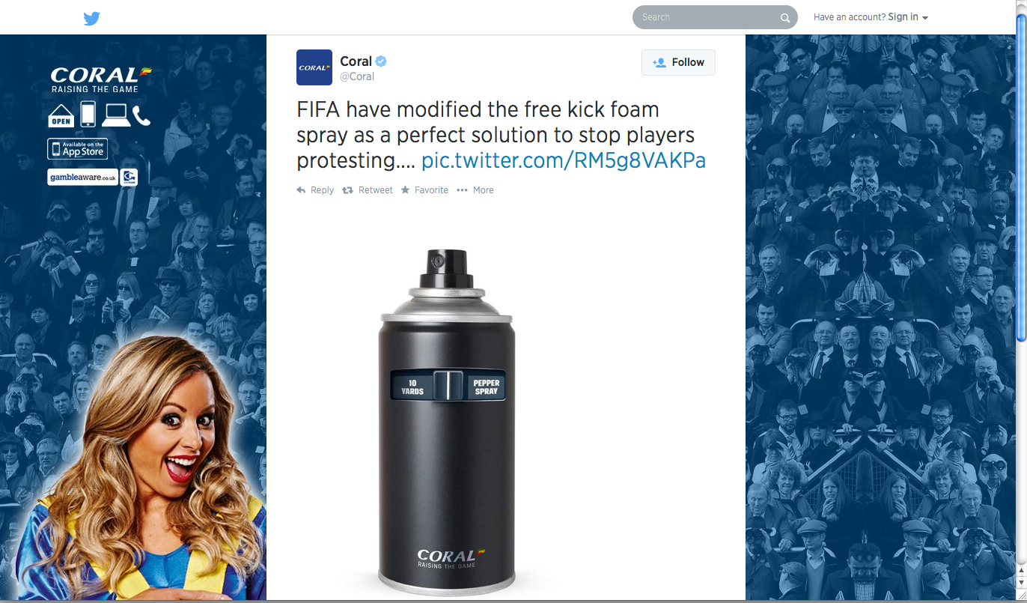1027x603 pixels.
Task: Click the App Store badge in the sidebar
Action: click(78, 148)
